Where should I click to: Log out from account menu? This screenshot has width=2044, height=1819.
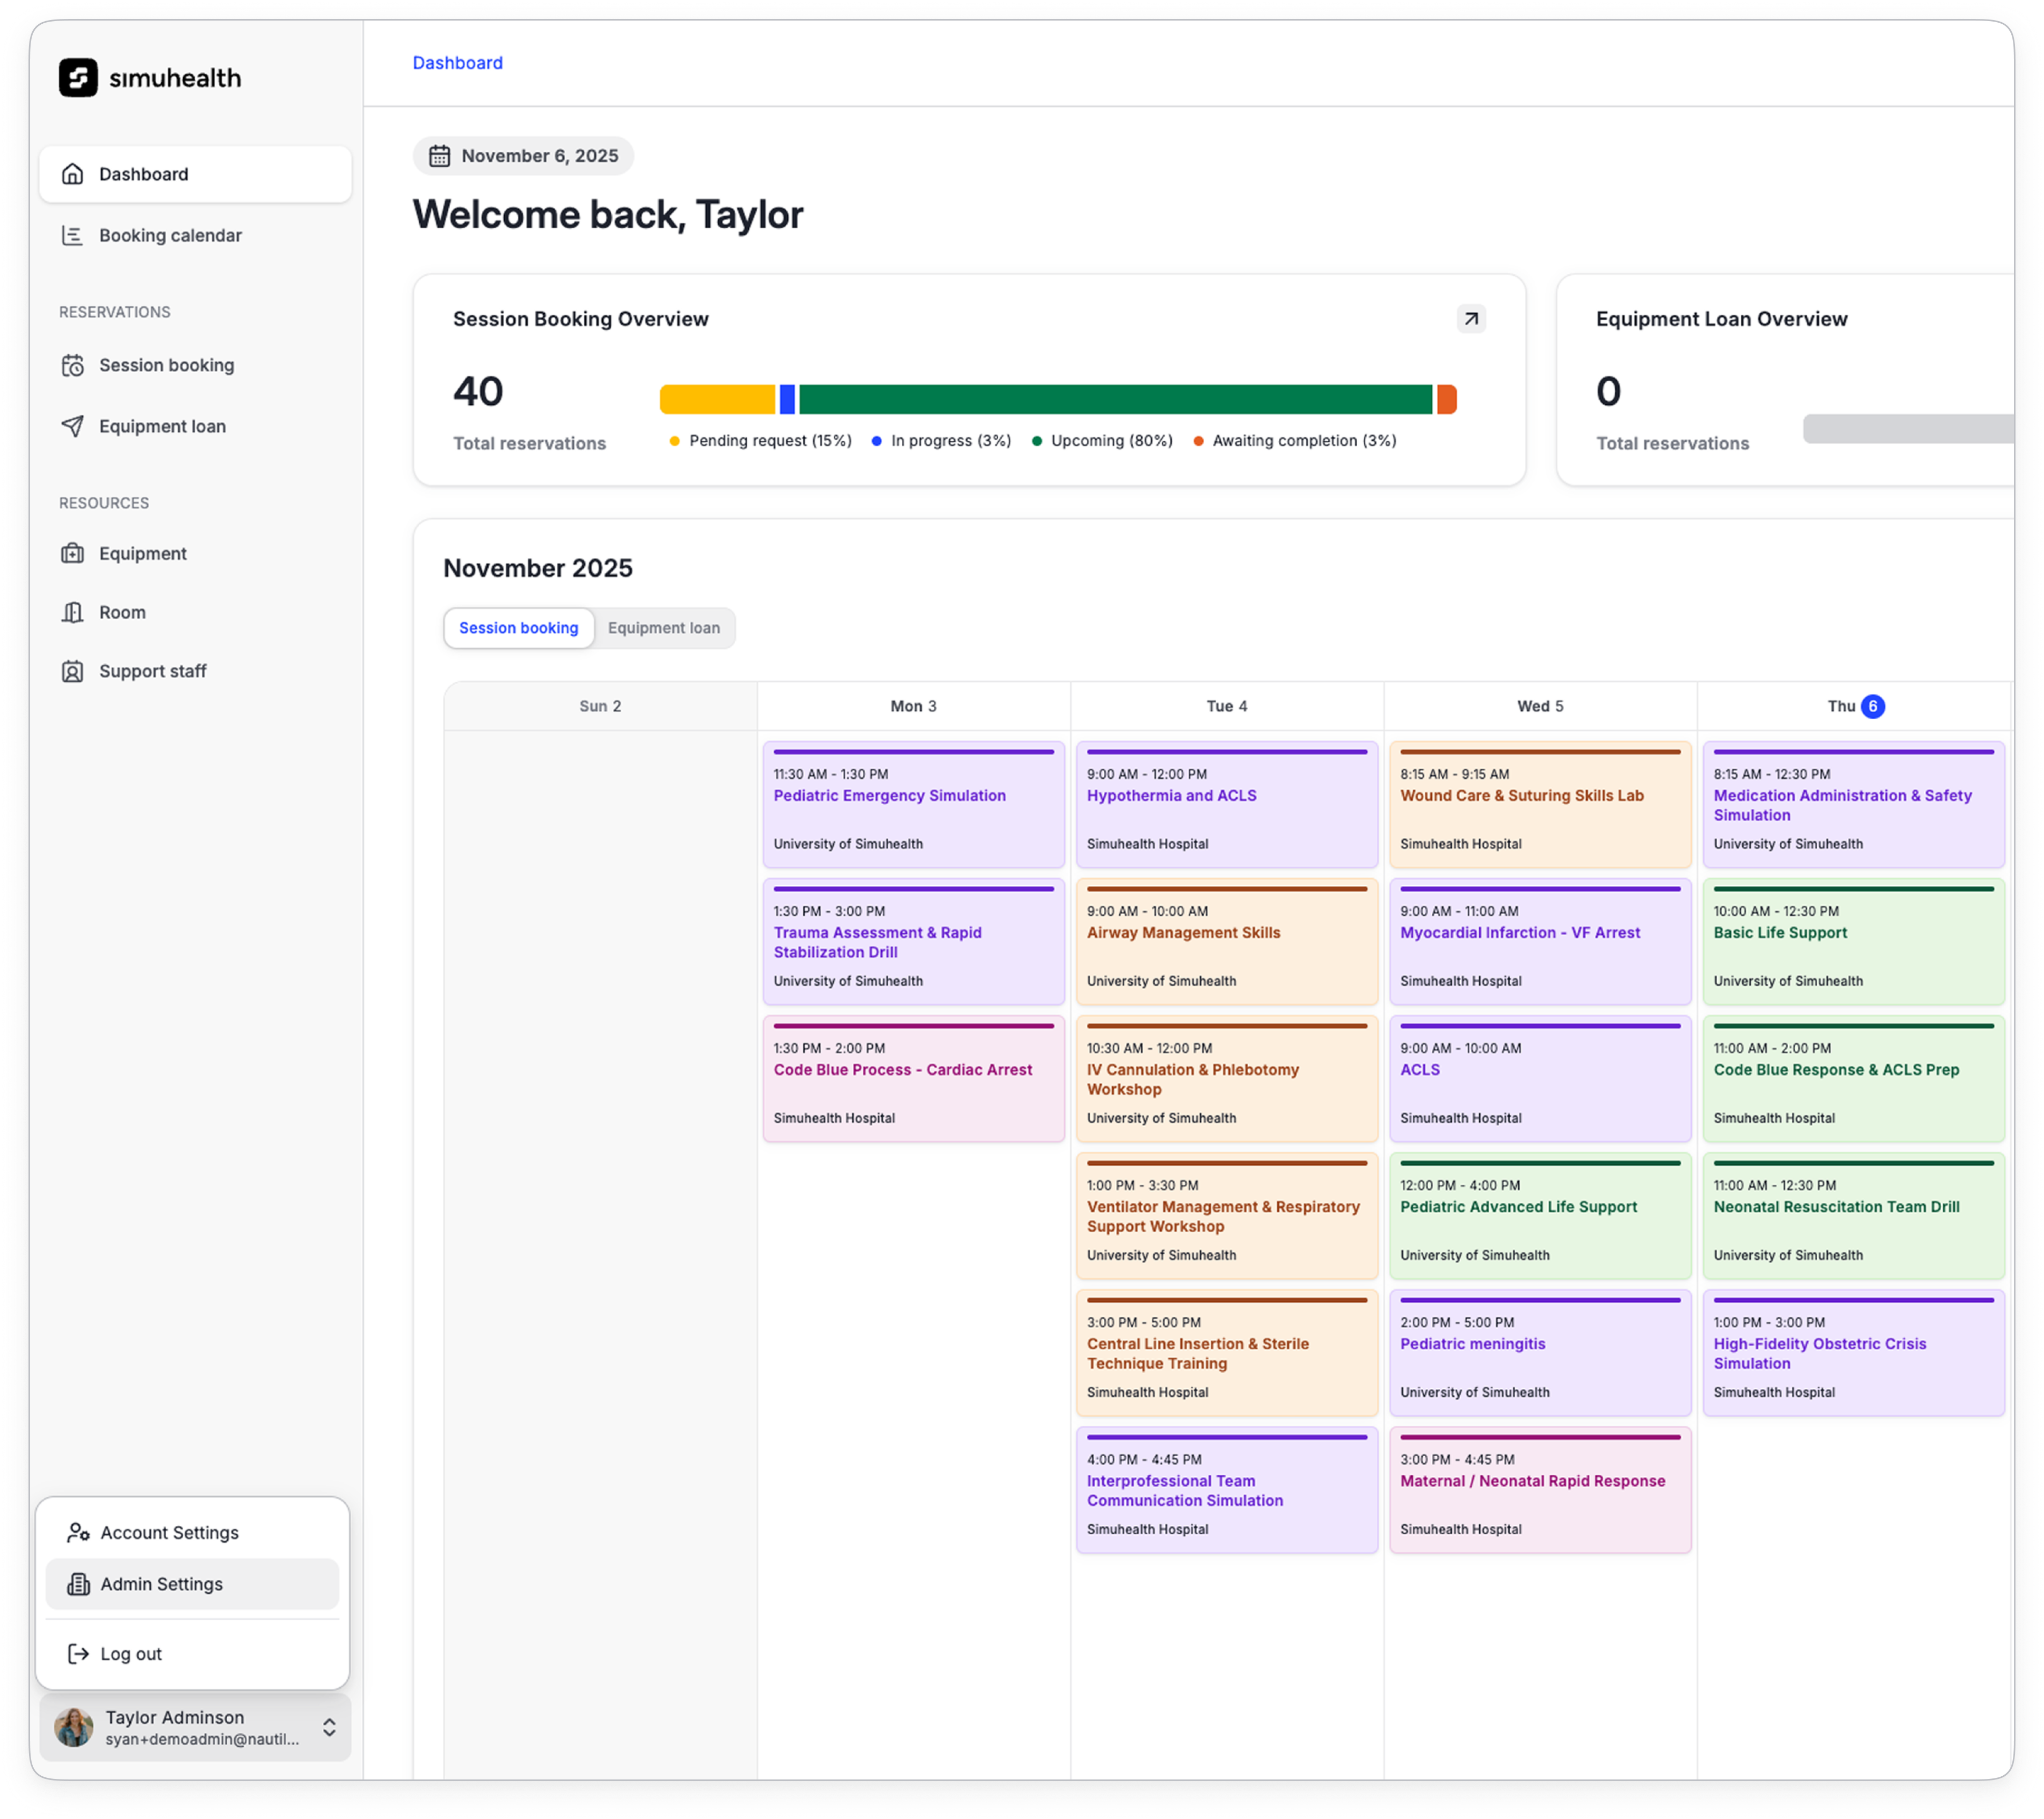(x=131, y=1654)
